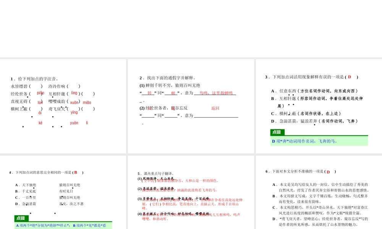This screenshot has width=382, height=229.
Task: Click the green 点拨 label in slide 3
Action: [x=277, y=132]
